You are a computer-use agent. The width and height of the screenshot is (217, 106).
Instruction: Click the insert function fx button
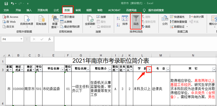[x=50, y=39]
